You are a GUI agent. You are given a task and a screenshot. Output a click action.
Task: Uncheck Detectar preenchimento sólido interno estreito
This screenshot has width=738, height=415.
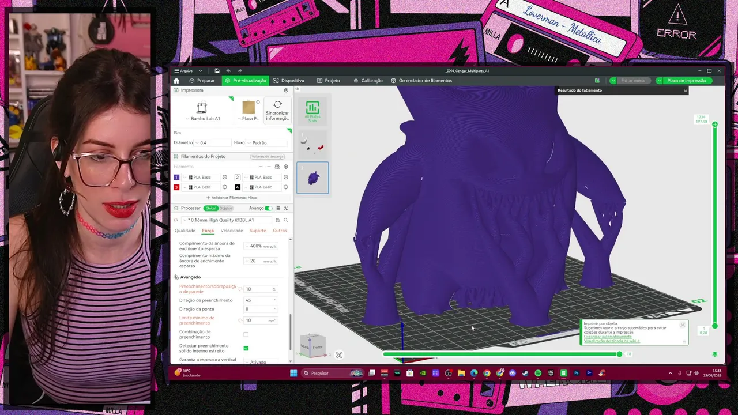[246, 348]
